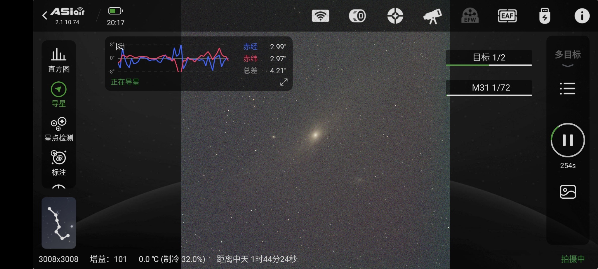Open EFW filter wheel settings

pos(470,16)
